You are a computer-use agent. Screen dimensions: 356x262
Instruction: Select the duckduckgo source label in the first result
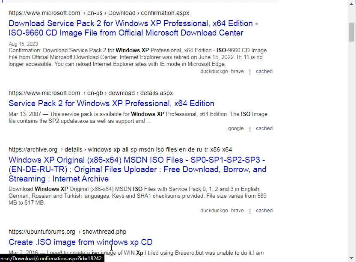coord(214,71)
